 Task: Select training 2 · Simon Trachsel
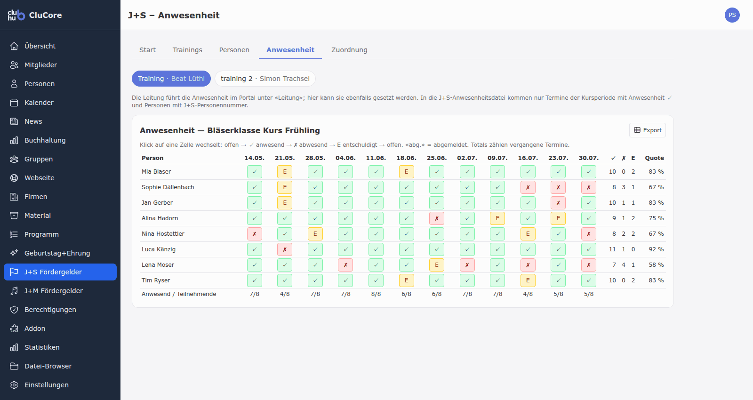pos(265,79)
